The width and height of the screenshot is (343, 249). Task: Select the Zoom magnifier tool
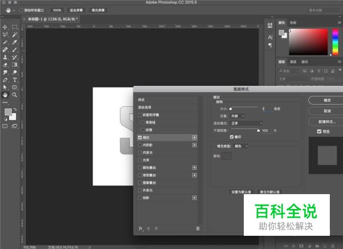tap(14, 94)
